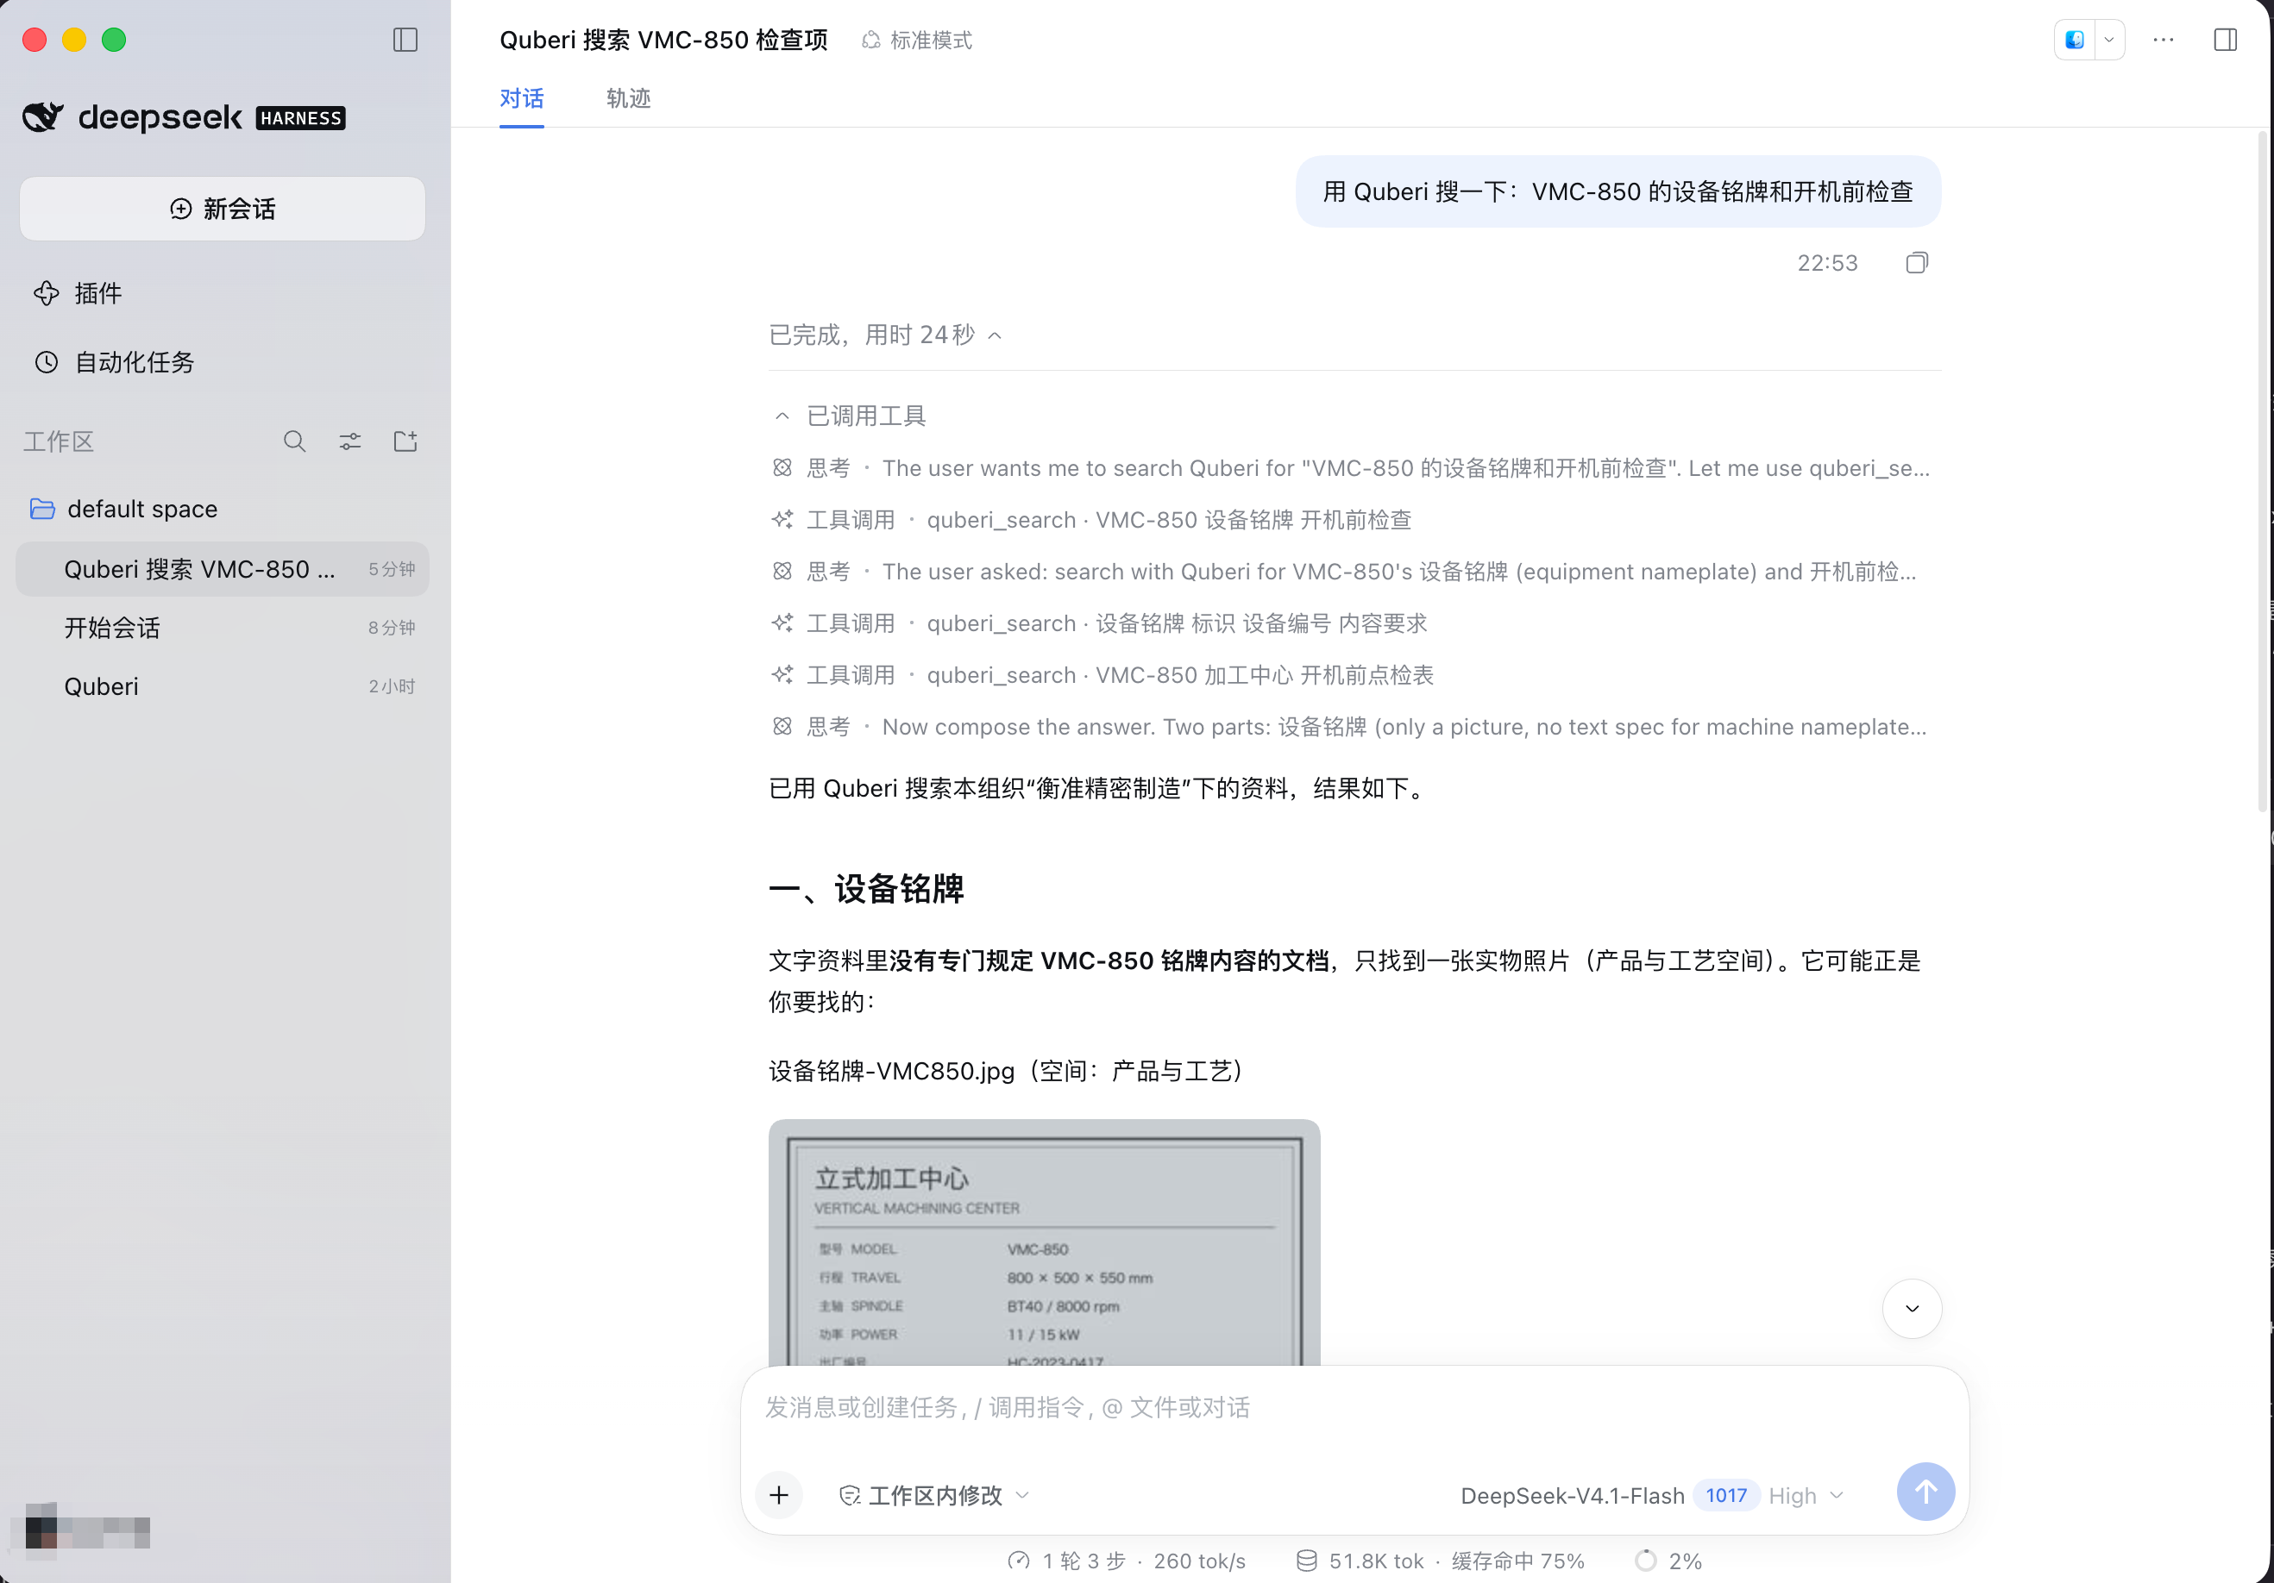Send message with the arrow button
Viewport: 2274px width, 1583px height.
(1925, 1492)
